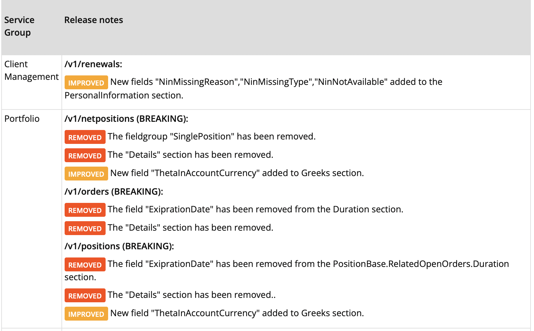534x331 pixels.
Task: Select the Portfolio service group cell
Action: coord(22,119)
